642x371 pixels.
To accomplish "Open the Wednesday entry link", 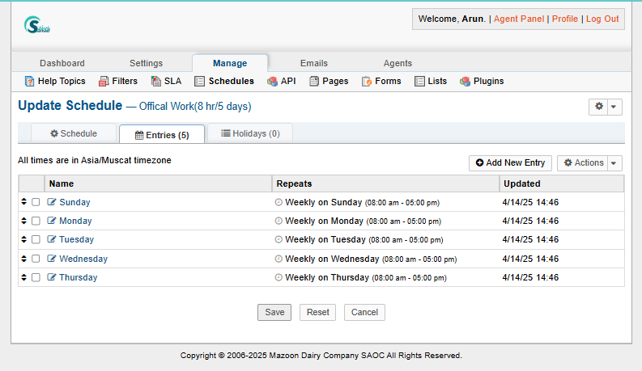I will tap(83, 259).
